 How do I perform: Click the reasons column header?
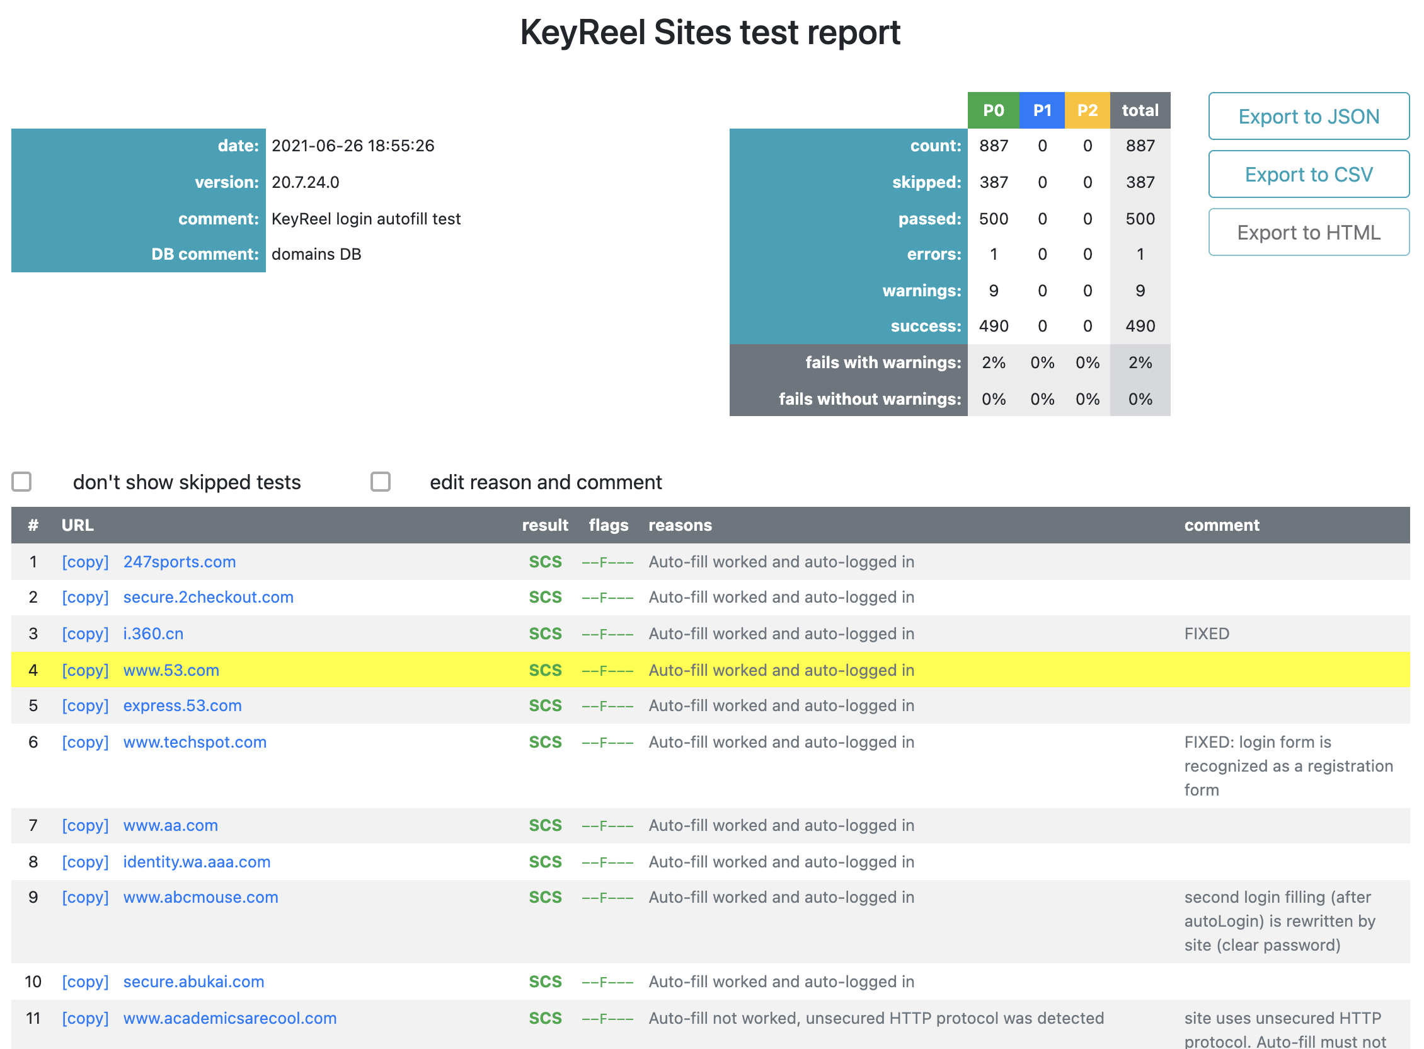click(680, 526)
